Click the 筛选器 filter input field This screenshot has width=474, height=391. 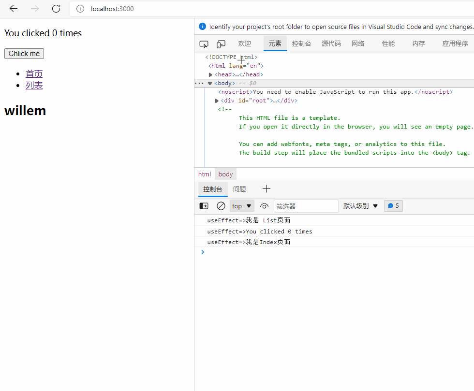[x=306, y=206]
